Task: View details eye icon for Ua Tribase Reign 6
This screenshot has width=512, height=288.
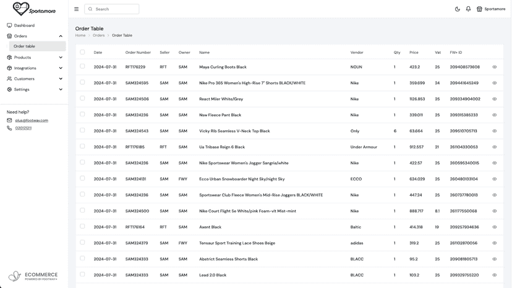Action: pyautogui.click(x=494, y=147)
